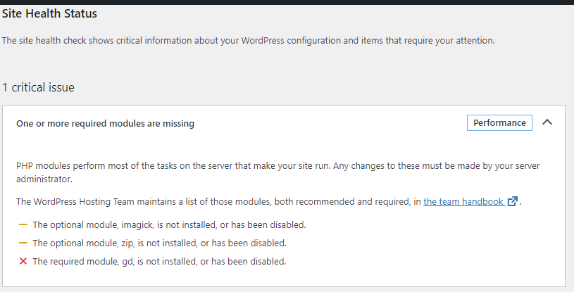
Task: Collapse the accordion using the chevron-up arrow
Action: [x=547, y=122]
